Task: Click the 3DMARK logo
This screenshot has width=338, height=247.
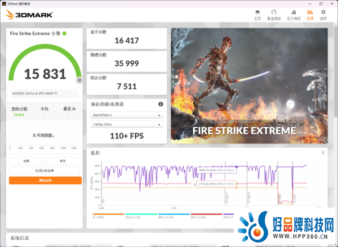Action: point(29,15)
